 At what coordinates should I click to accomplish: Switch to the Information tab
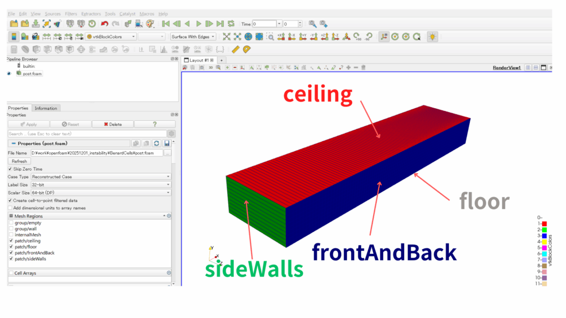[x=45, y=108]
